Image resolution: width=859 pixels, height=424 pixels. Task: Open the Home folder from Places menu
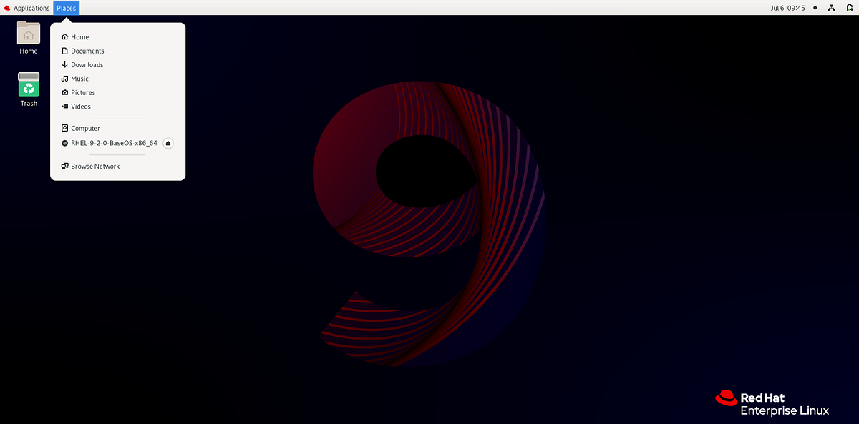pos(79,36)
